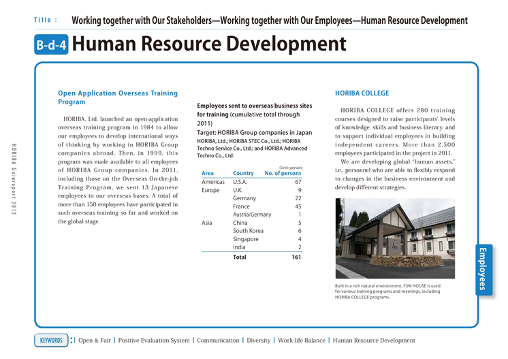Click the 'Asia' area cell
Image resolution: width=508 pixels, height=359 pixels.
pos(207,223)
